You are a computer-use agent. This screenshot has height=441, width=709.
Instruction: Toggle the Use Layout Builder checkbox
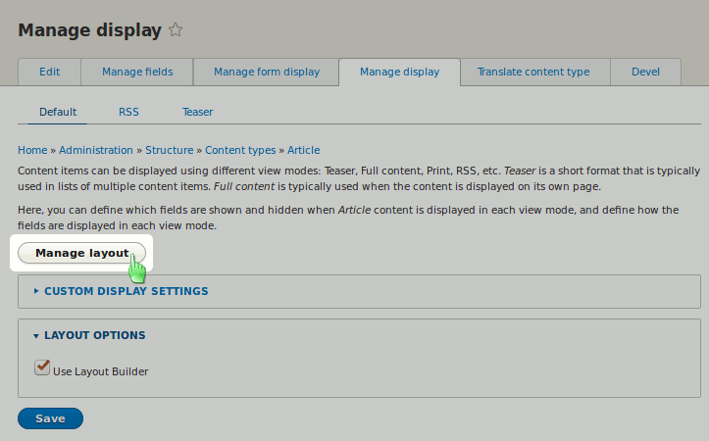42,367
